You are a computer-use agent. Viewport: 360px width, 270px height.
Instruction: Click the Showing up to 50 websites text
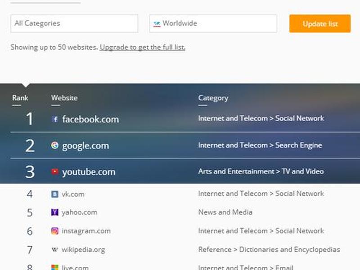tap(54, 47)
